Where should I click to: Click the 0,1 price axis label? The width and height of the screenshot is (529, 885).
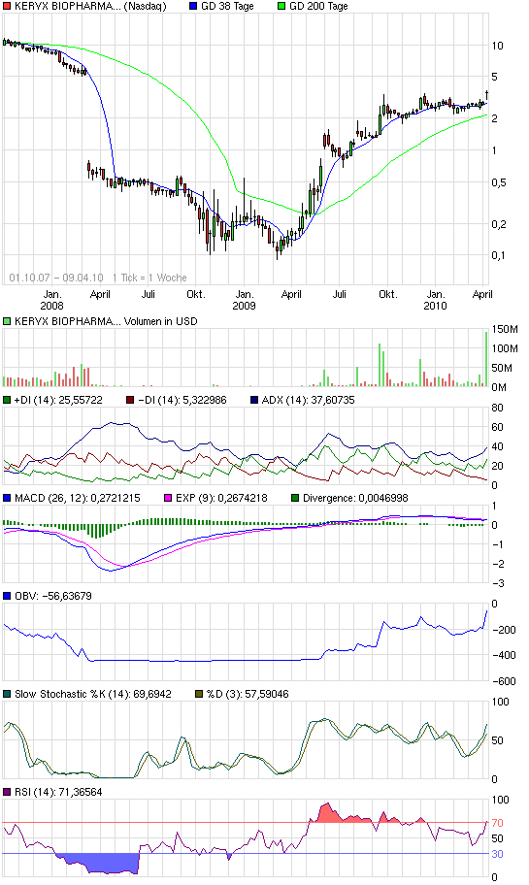click(499, 255)
